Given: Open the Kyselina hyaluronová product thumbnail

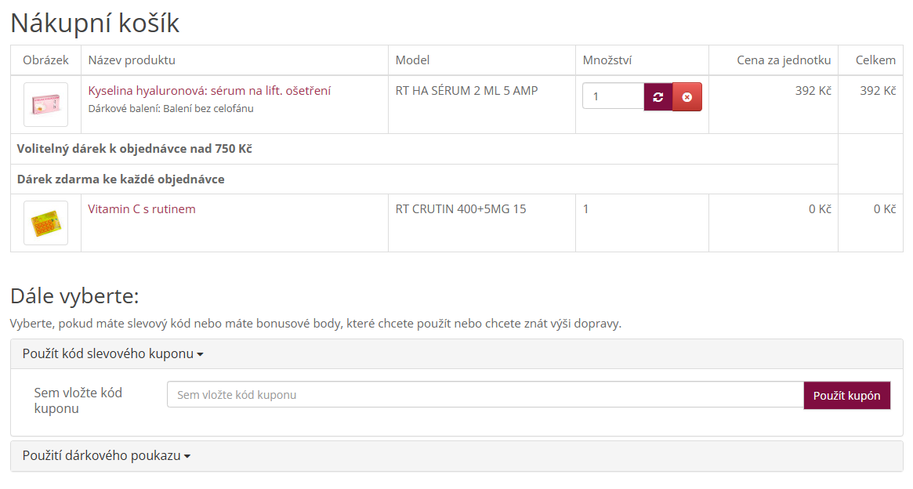Looking at the screenshot, I should (45, 104).
